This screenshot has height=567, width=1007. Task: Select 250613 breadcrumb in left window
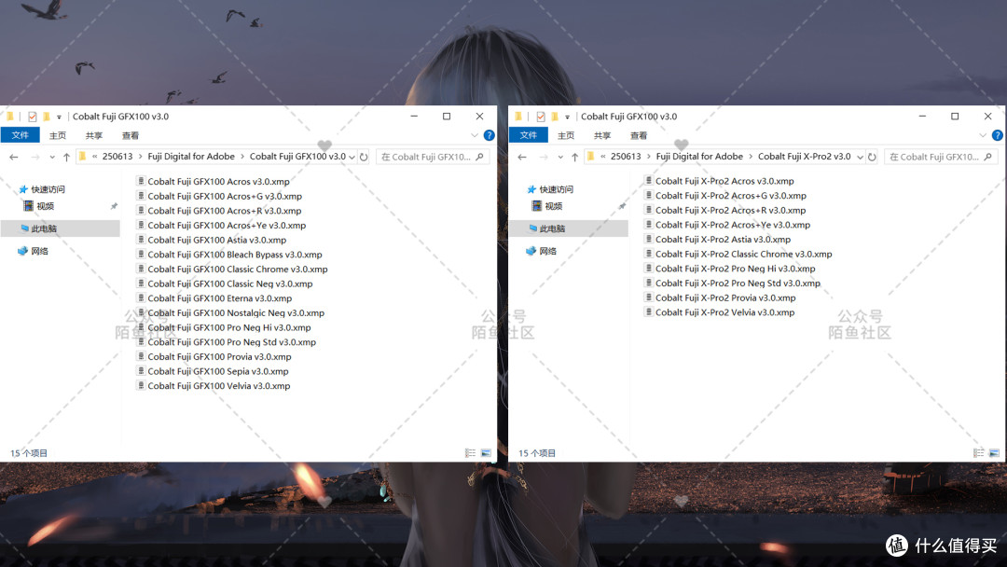[x=117, y=156]
